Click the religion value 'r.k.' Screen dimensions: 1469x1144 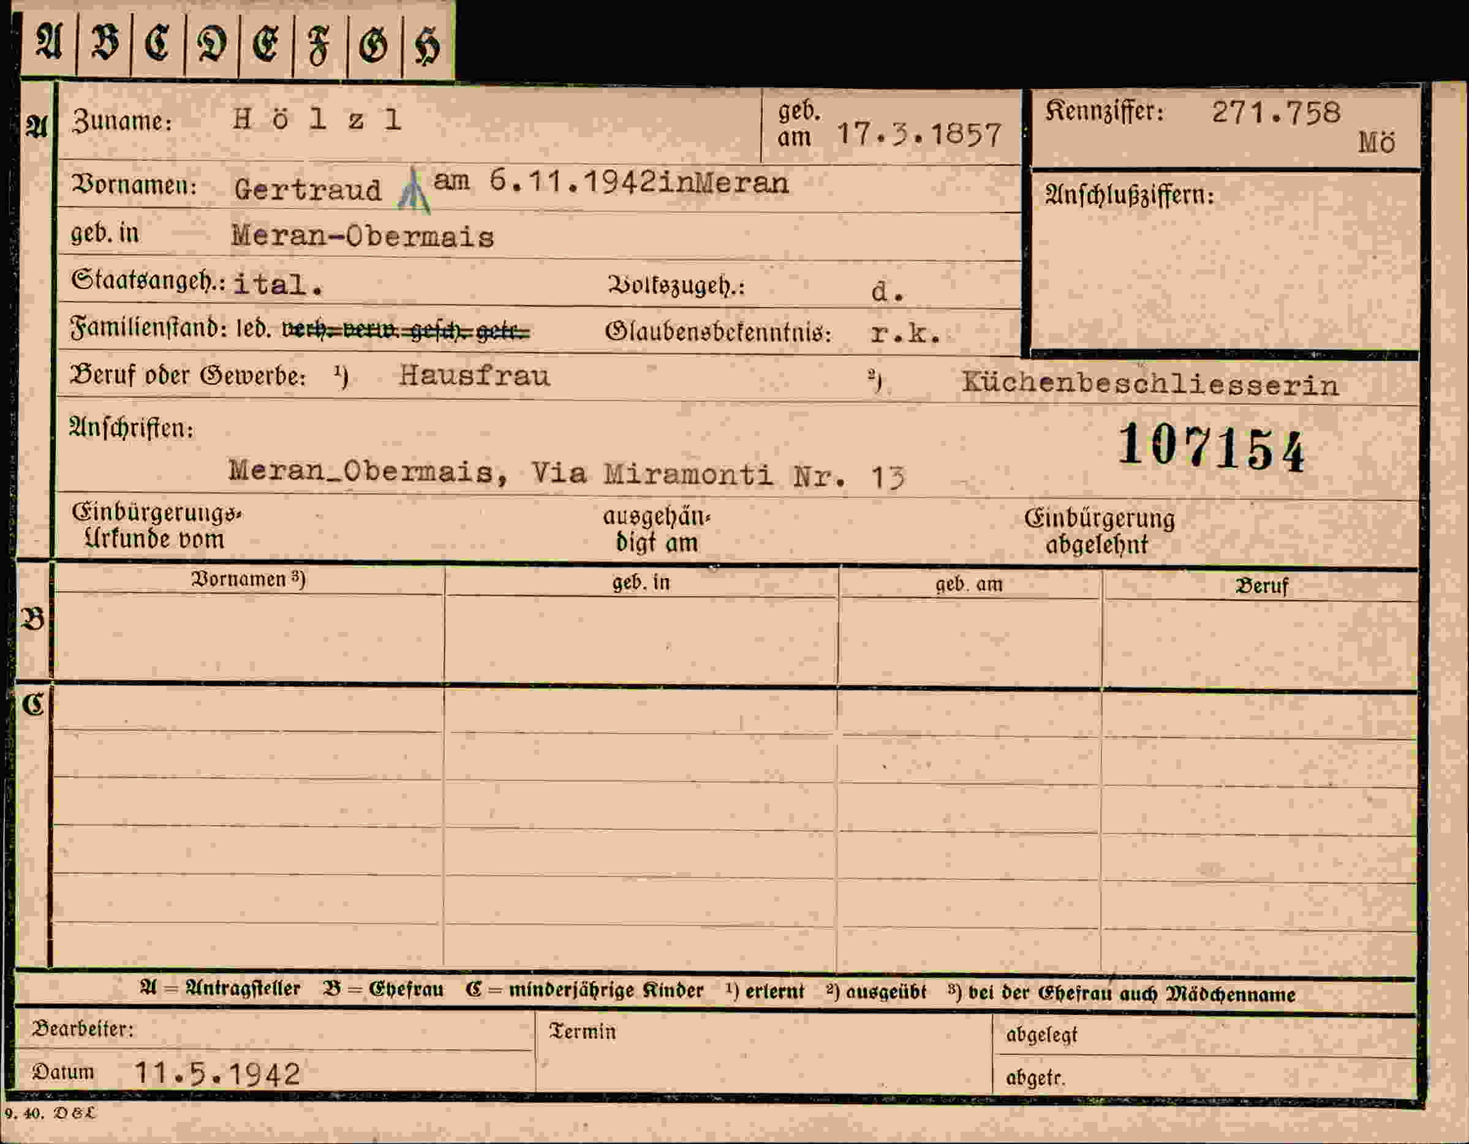tap(905, 334)
